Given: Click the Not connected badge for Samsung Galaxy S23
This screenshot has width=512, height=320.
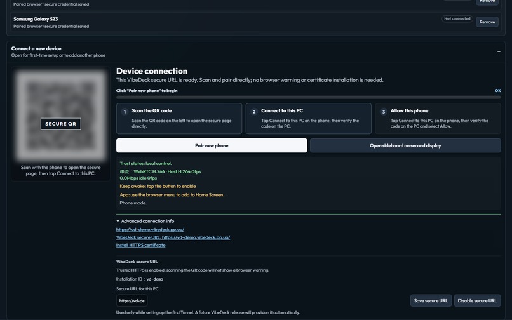Looking at the screenshot, I should 457,18.
